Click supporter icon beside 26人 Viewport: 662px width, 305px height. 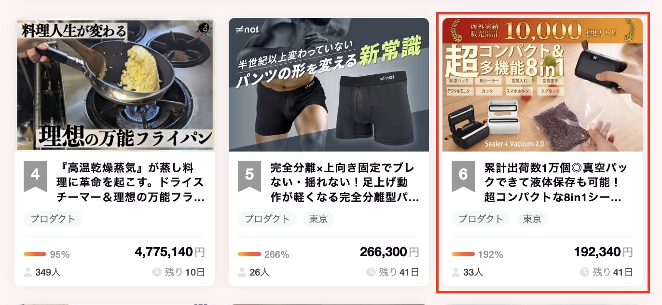242,272
